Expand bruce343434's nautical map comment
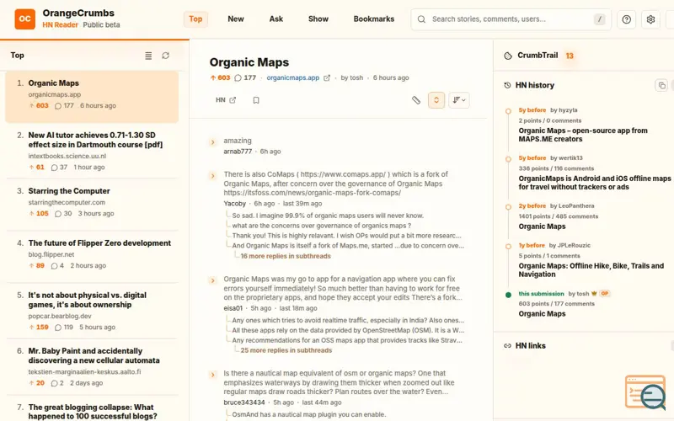This screenshot has height=421, width=674. [213, 375]
